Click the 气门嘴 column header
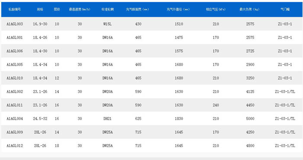Viewport: 303px width, 160px height. [x=285, y=9]
